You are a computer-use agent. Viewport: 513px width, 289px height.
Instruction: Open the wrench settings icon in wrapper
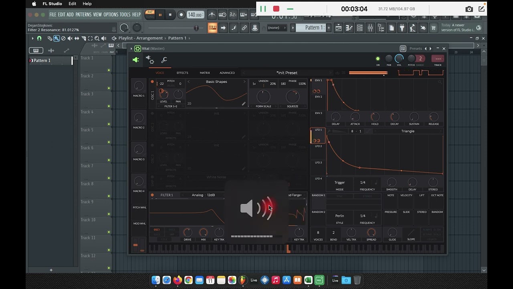164,60
